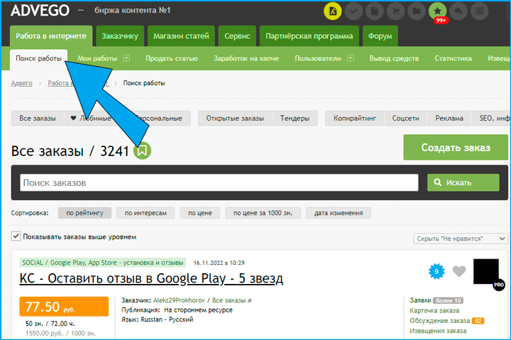Viewport: 511px width, 340px height.
Task: Click the order timestamp '16.11.2022 в 10:29'
Action: [x=219, y=263]
